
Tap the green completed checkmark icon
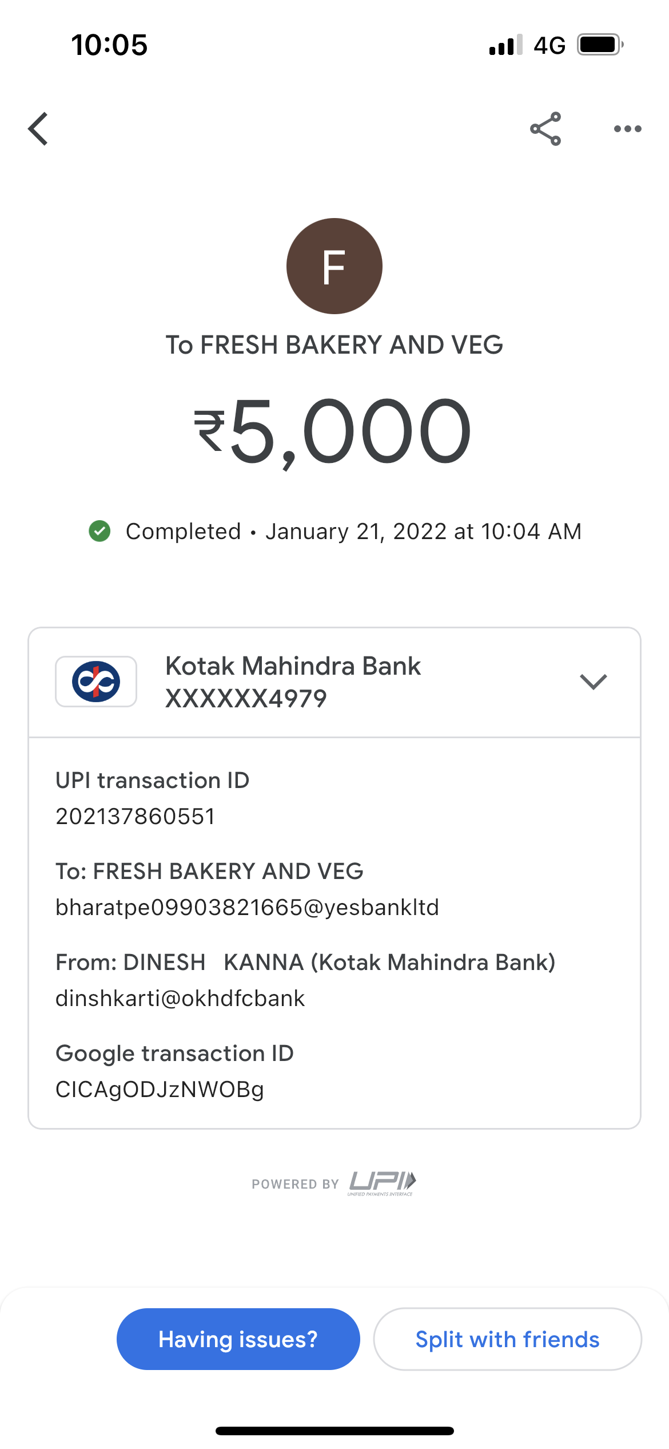(100, 531)
